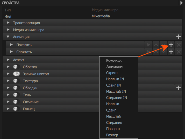The height and width of the screenshot is (139, 185).
Task: Turn on the Тень toggle
Action: [x=17, y=95]
